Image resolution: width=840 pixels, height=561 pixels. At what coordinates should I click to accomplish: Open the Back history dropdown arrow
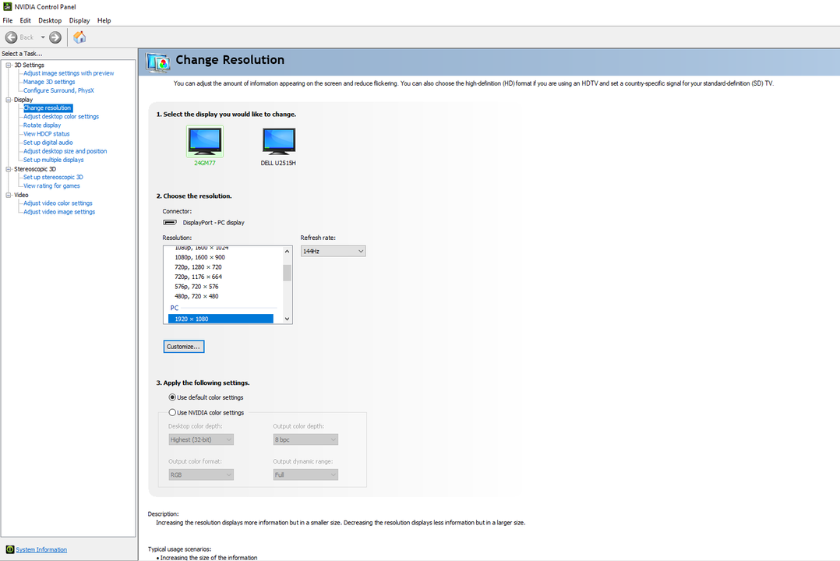43,37
